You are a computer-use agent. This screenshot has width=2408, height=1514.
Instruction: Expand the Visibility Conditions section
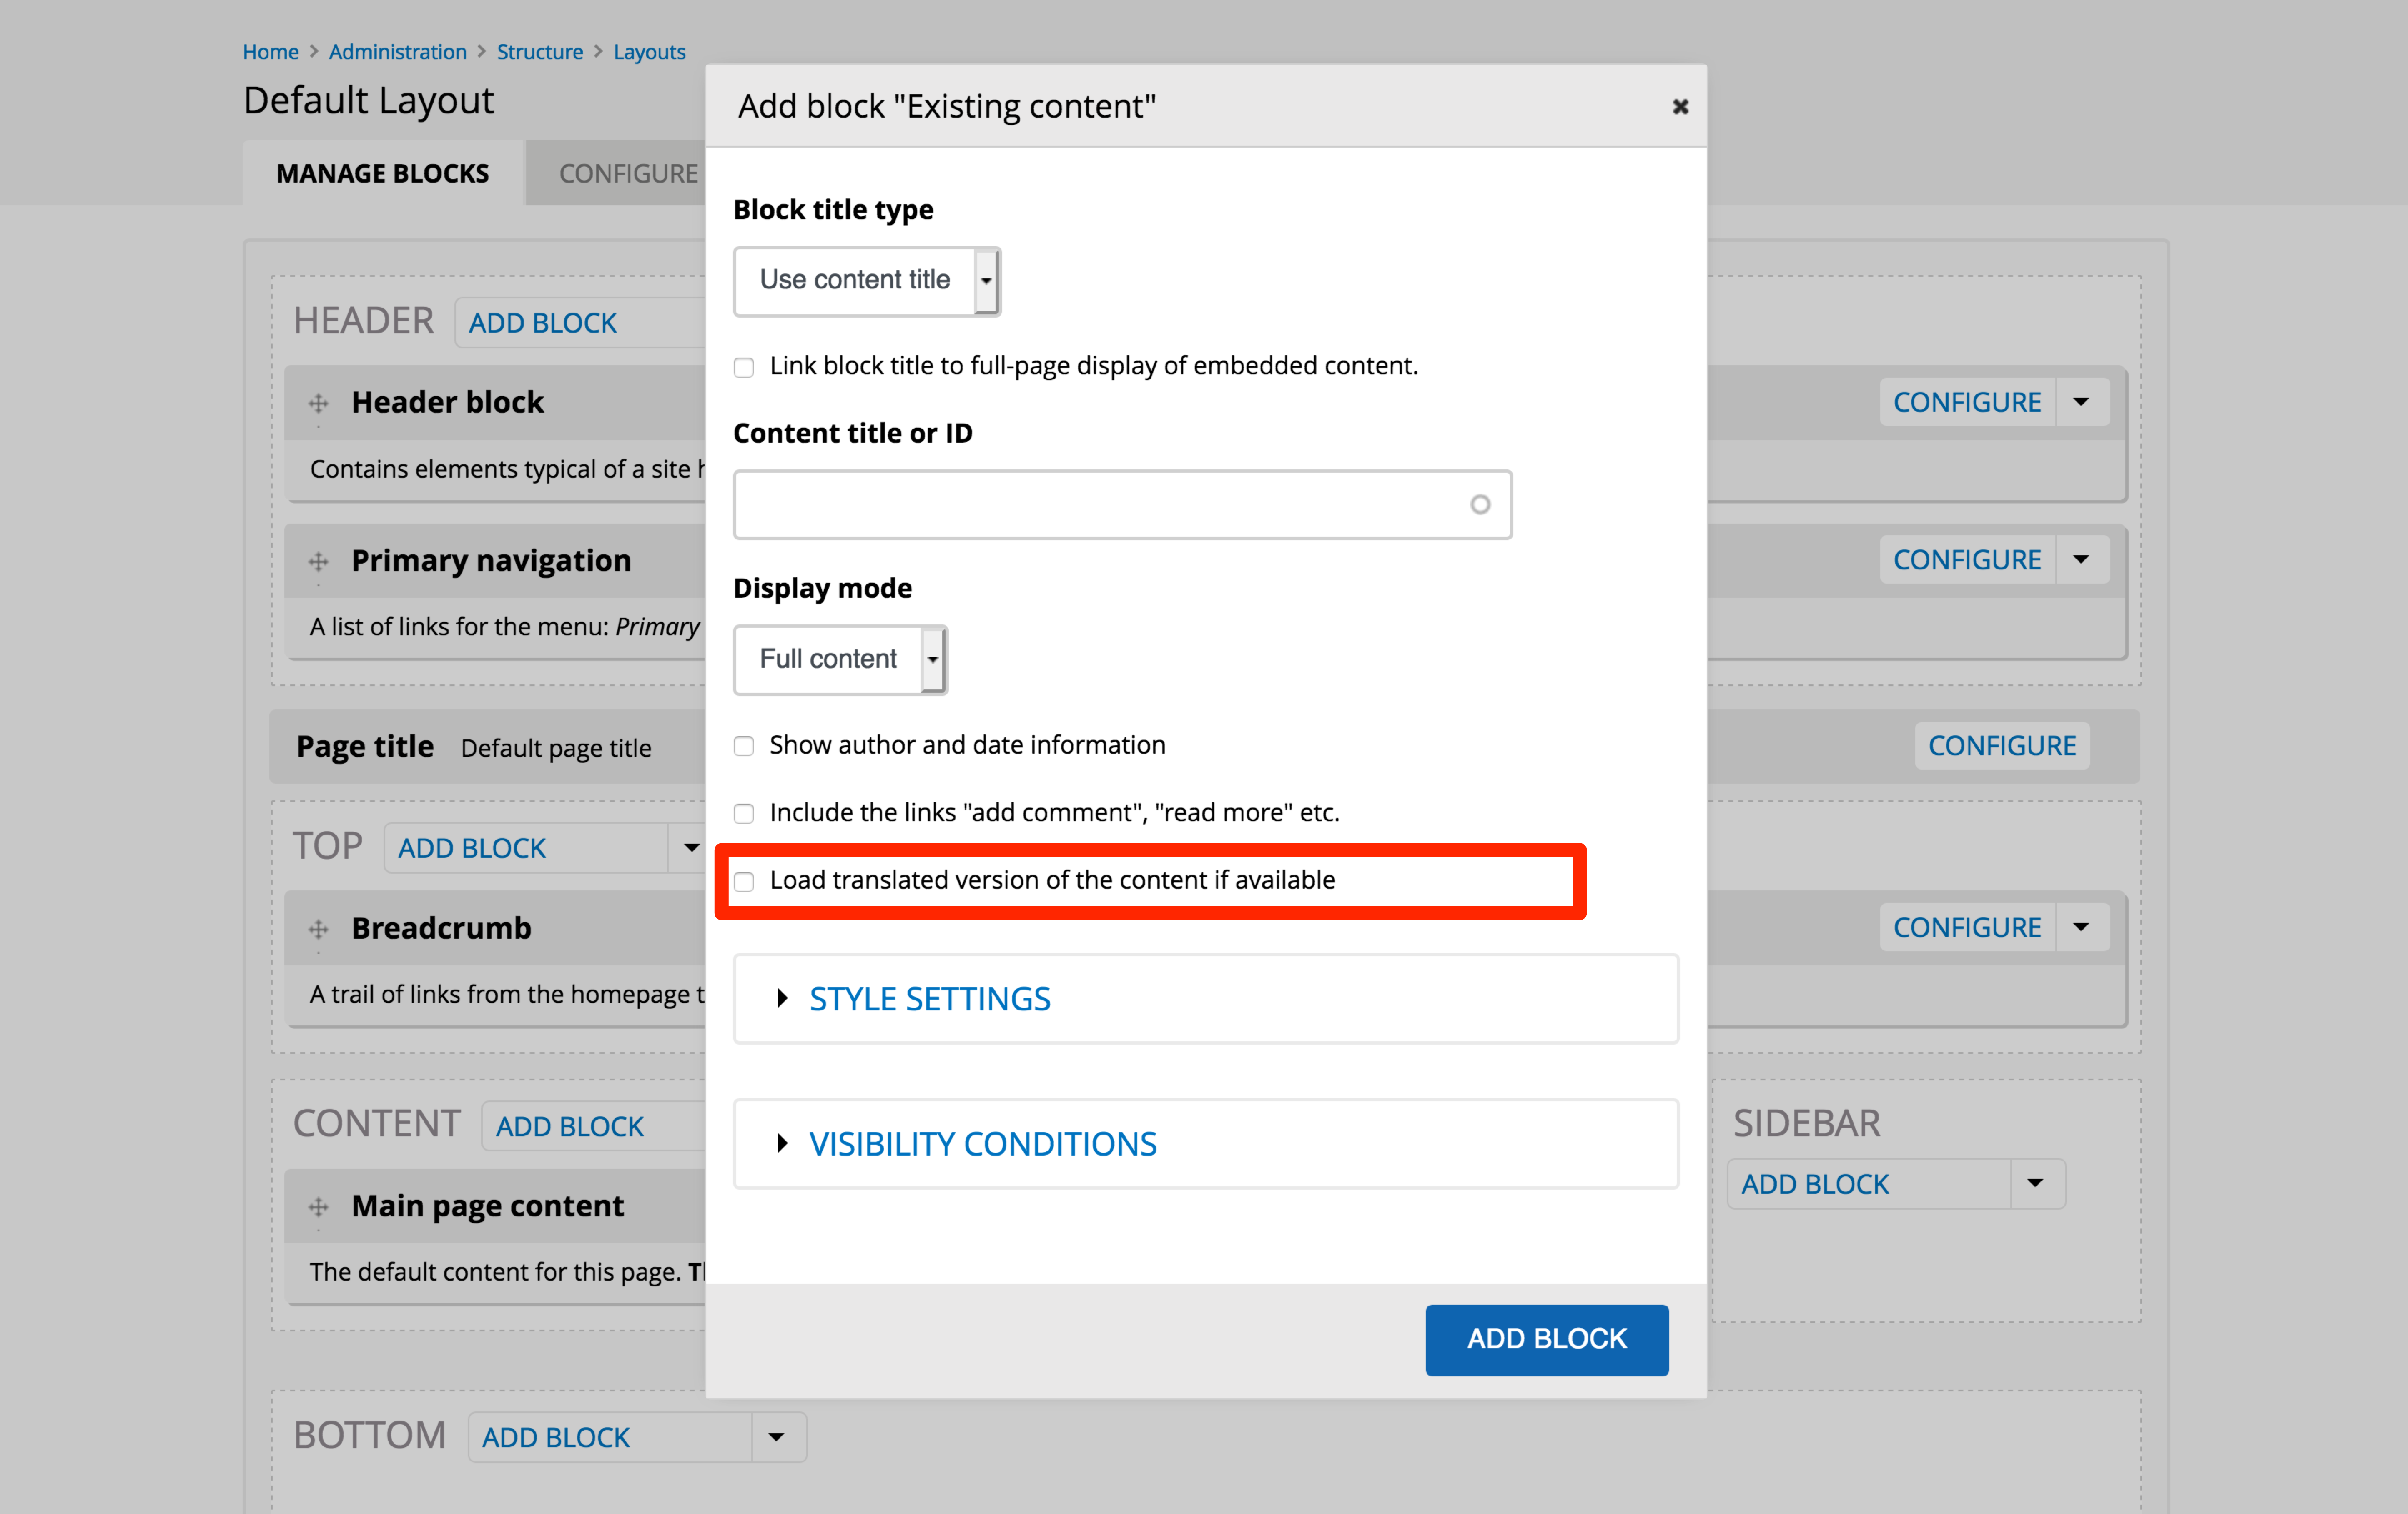[x=983, y=1144]
